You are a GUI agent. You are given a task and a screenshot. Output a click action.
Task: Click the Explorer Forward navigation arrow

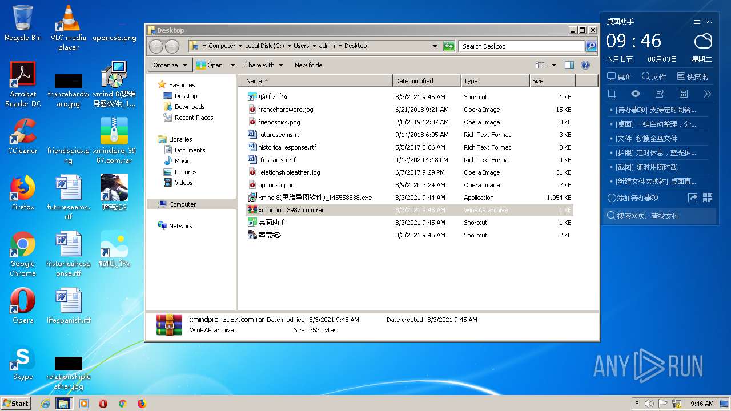pyautogui.click(x=172, y=46)
